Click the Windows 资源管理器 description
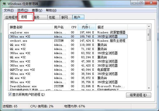 [111, 32]
